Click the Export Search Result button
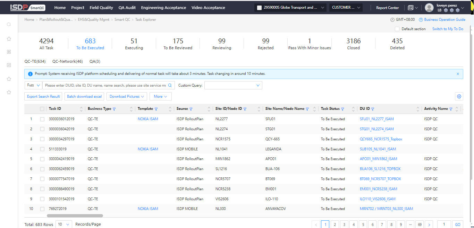This screenshot has height=228, width=474. (43, 96)
